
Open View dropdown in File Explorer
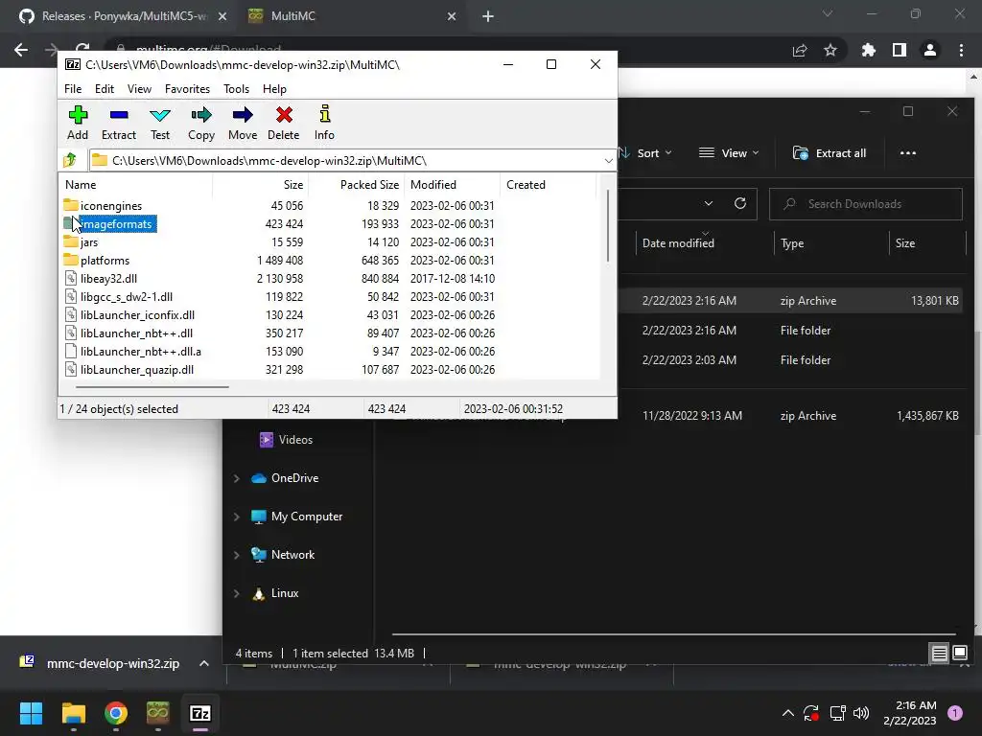[729, 153]
